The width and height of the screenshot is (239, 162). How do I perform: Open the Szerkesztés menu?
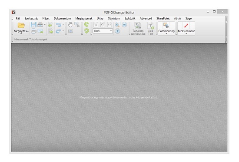point(31,18)
